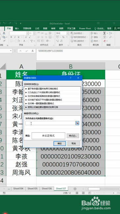Click the Find and Select magnifier icon
The width and height of the screenshot is (120, 214).
click(x=110, y=37)
